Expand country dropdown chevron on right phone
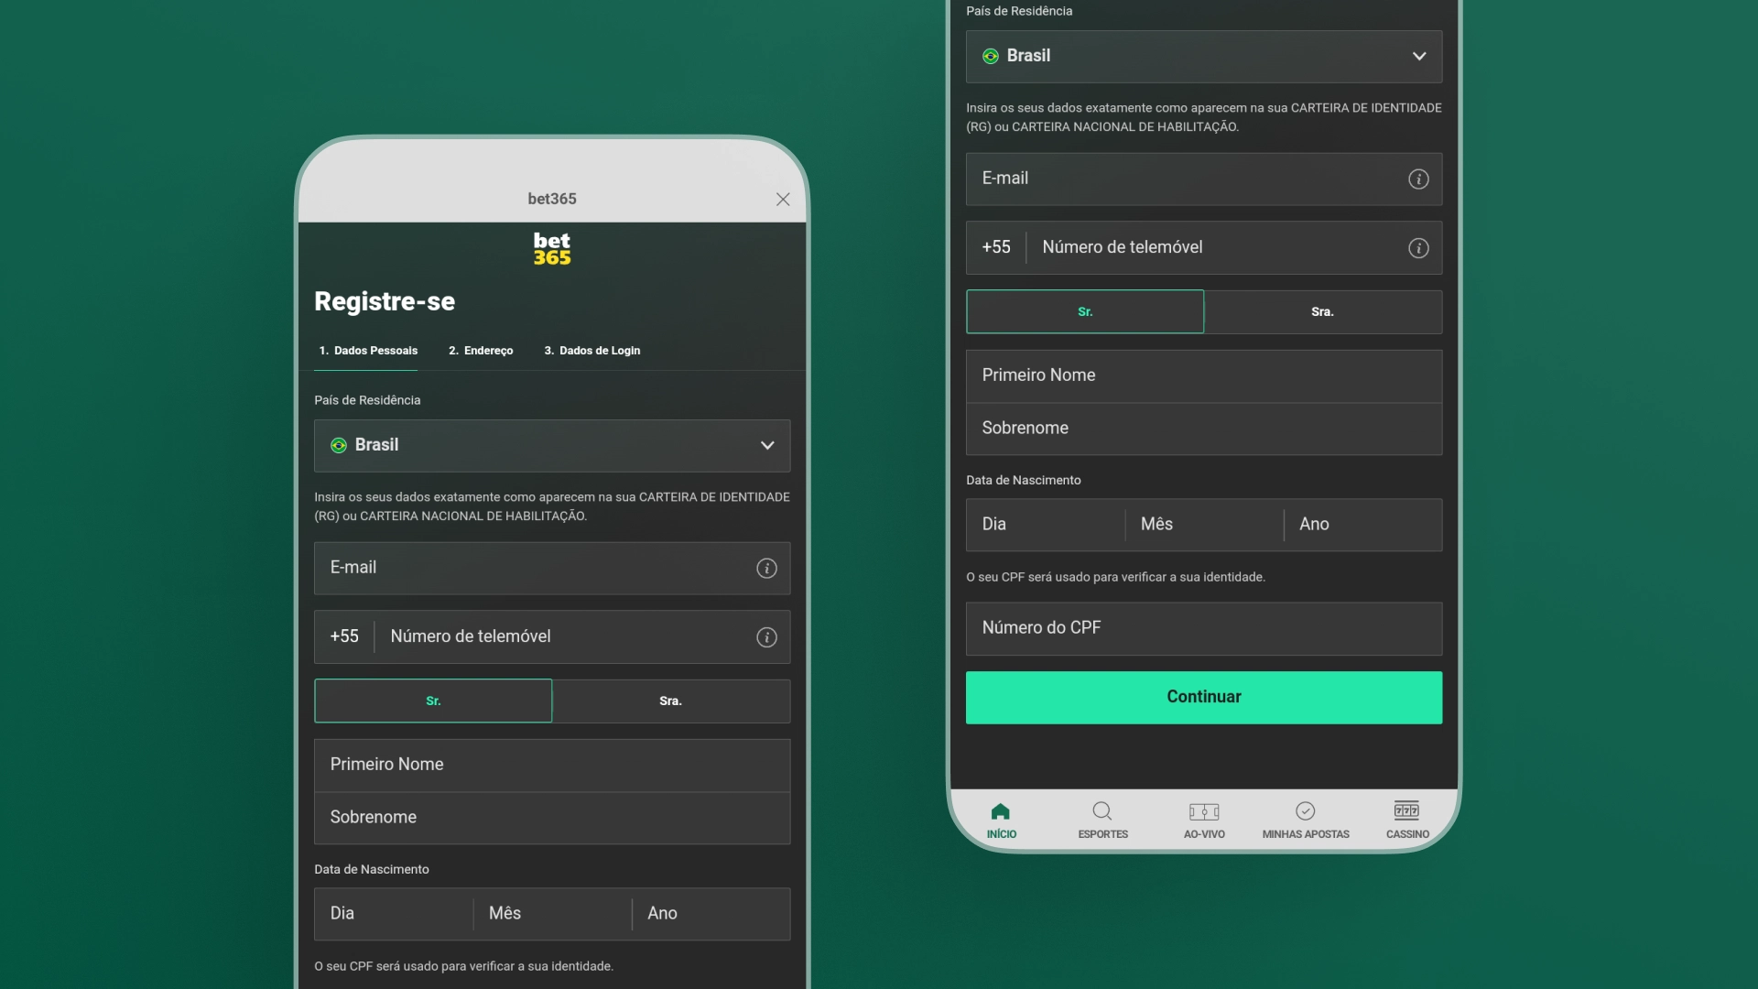 pyautogui.click(x=1419, y=56)
